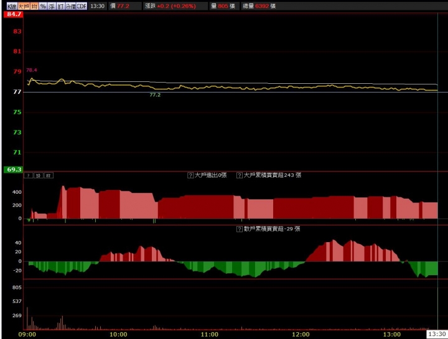Click the 78.4 high price marker on the chart
This screenshot has height=339, width=448.
32,70
